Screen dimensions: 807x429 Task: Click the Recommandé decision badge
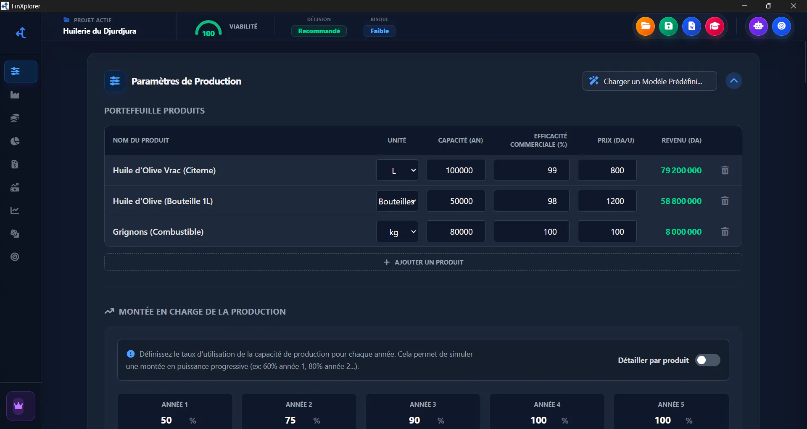[319, 31]
